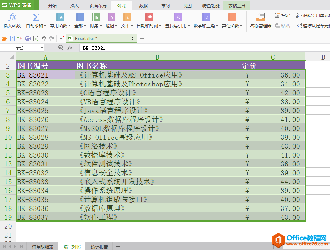Open the Date and Time functions icon
The height and width of the screenshot is (250, 330).
pos(149,17)
